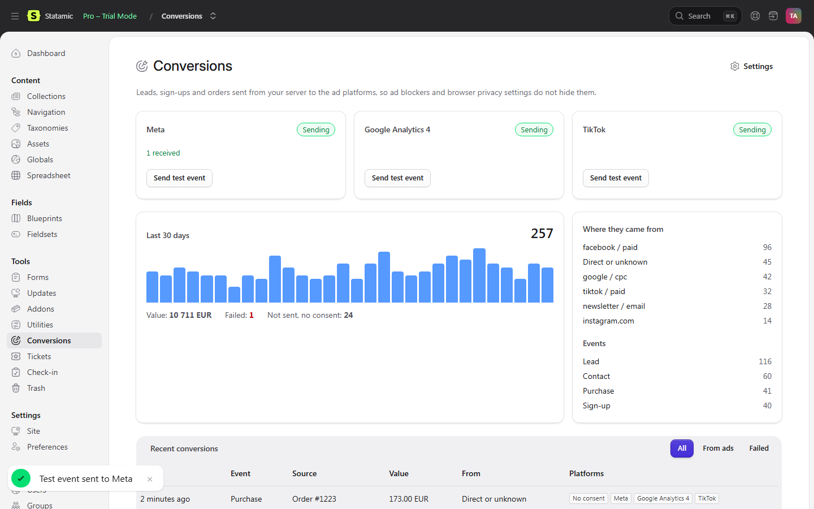This screenshot has width=814, height=509.
Task: Filter recent conversions to Failed
Action: click(x=759, y=448)
